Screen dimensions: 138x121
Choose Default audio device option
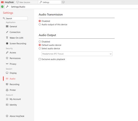pyautogui.click(x=40, y=45)
